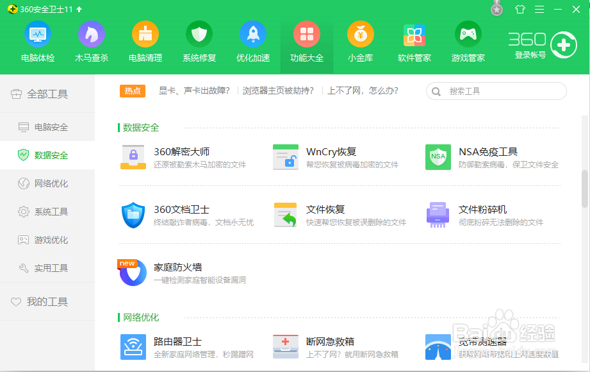Click description 还原被勒索木马加密的文件
590x372 pixels.
(200, 165)
